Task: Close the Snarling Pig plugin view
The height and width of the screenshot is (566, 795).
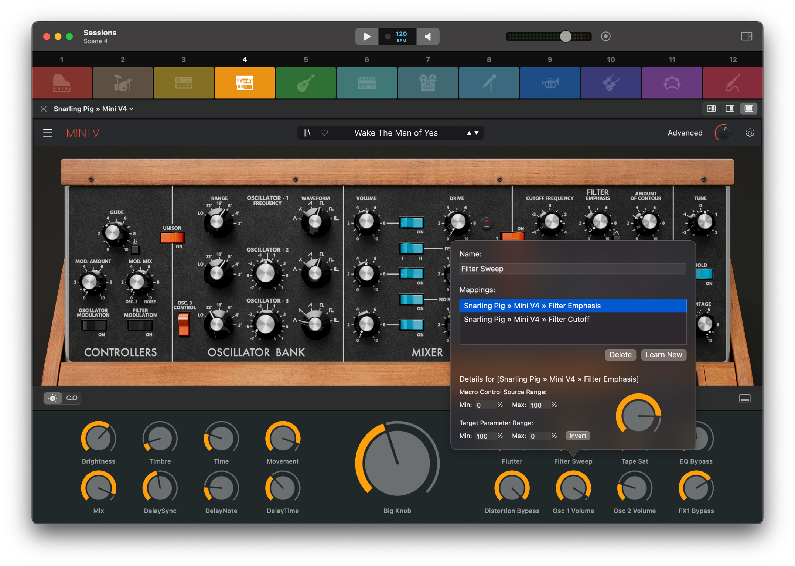Action: pos(44,109)
